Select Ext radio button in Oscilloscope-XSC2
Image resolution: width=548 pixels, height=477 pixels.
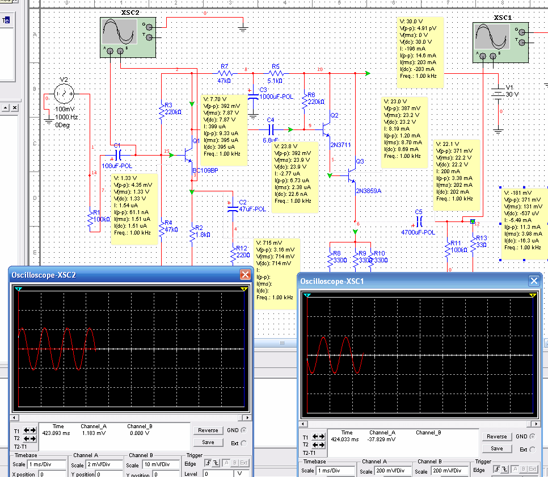pos(243,443)
